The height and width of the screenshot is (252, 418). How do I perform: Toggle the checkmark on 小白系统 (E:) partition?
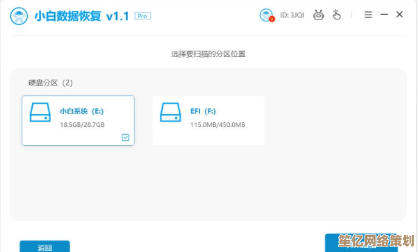(125, 138)
